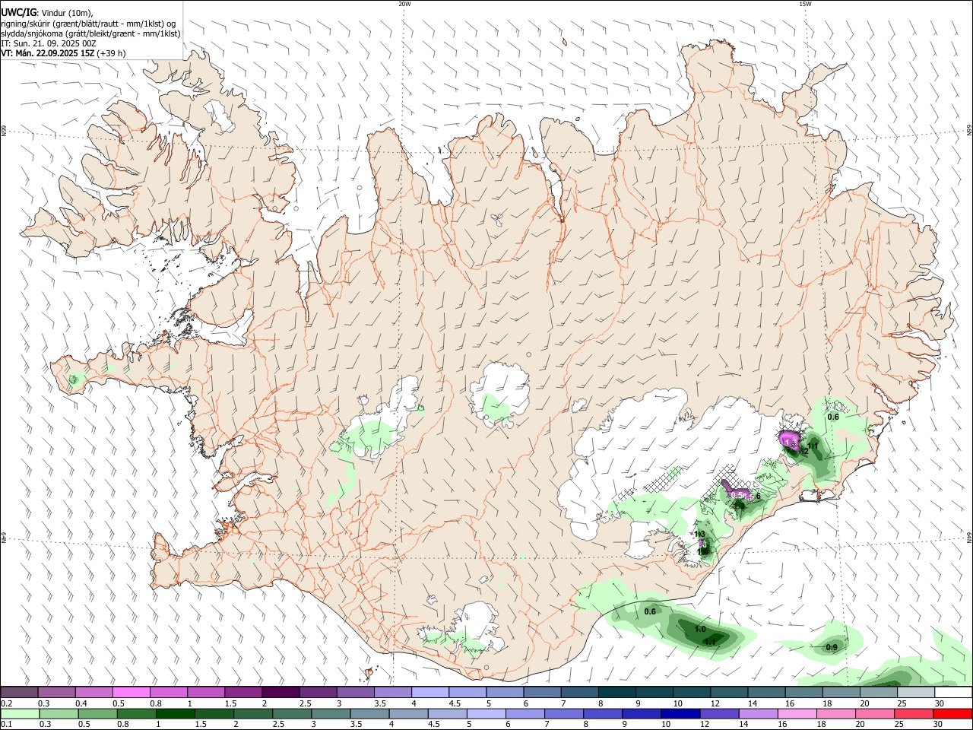
Task: Pick the palest green lower-row swatch starting at 0.1
Action: [20, 714]
